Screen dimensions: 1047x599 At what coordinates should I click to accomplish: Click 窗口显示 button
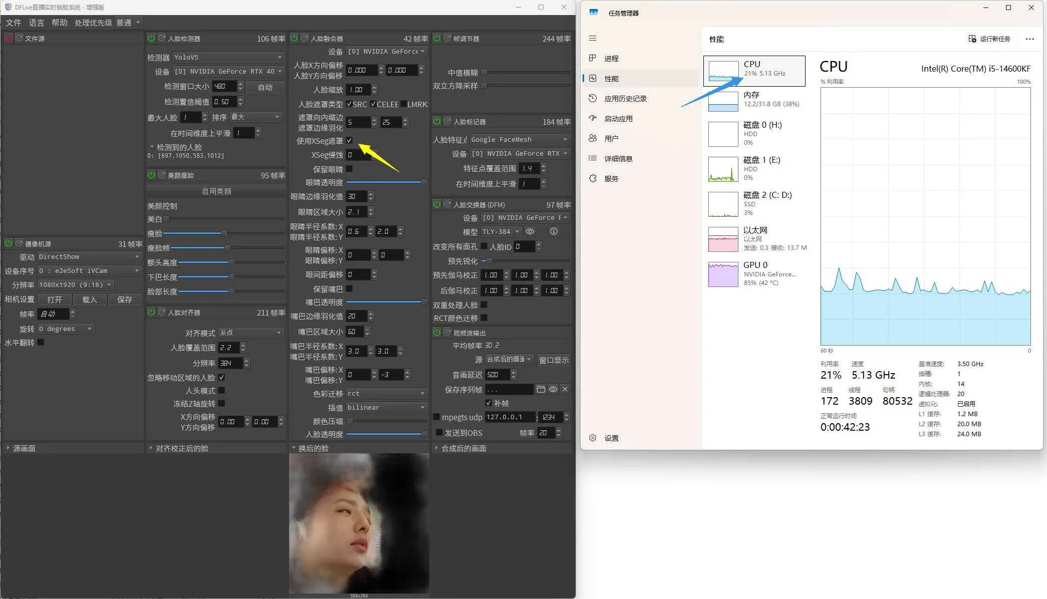pyautogui.click(x=554, y=360)
